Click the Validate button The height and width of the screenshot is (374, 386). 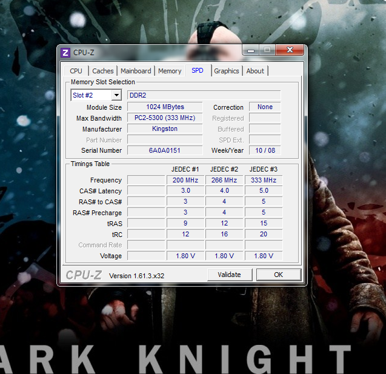[x=230, y=275]
